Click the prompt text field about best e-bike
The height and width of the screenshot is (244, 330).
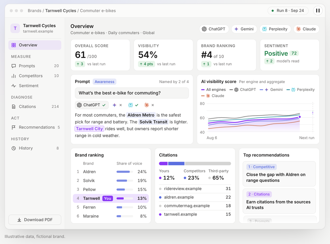pyautogui.click(x=132, y=93)
